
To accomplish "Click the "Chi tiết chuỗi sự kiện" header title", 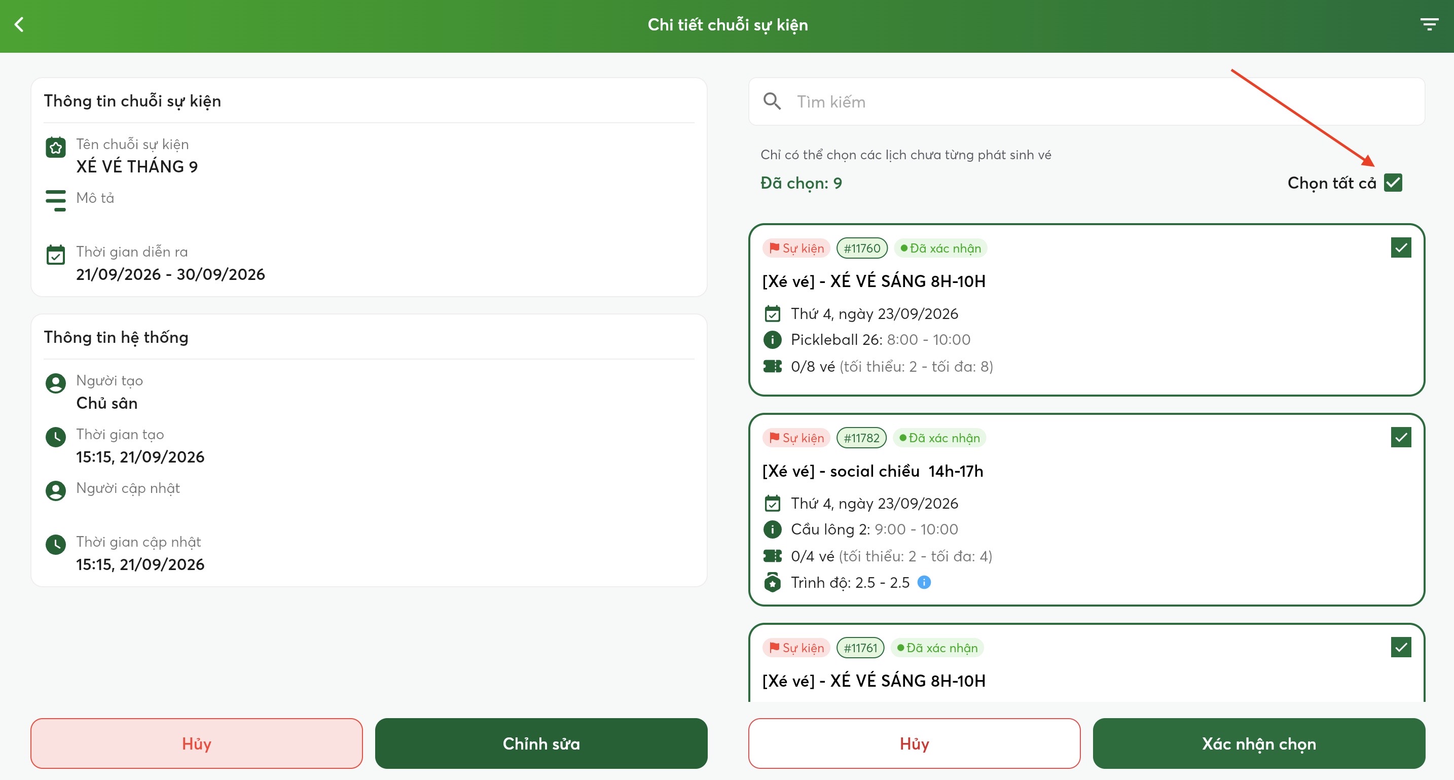I will click(x=728, y=25).
